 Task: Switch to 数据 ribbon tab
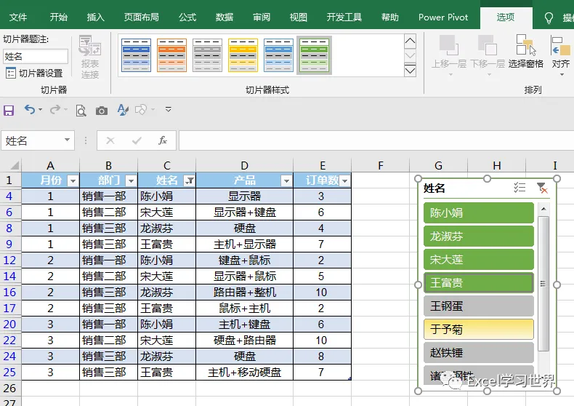pos(225,17)
